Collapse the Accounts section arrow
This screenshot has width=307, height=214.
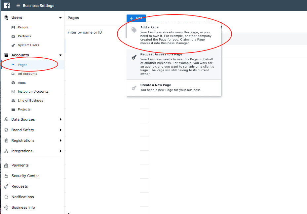[60, 55]
